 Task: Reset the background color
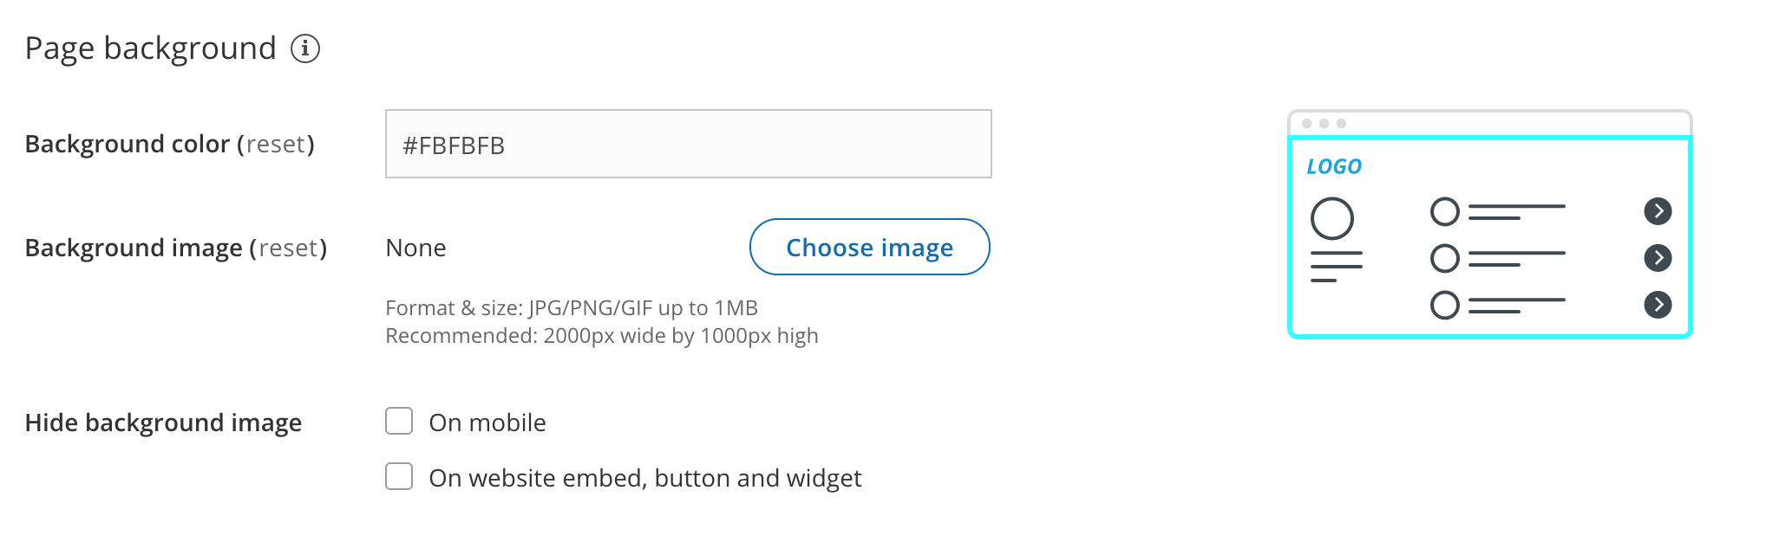click(x=276, y=144)
